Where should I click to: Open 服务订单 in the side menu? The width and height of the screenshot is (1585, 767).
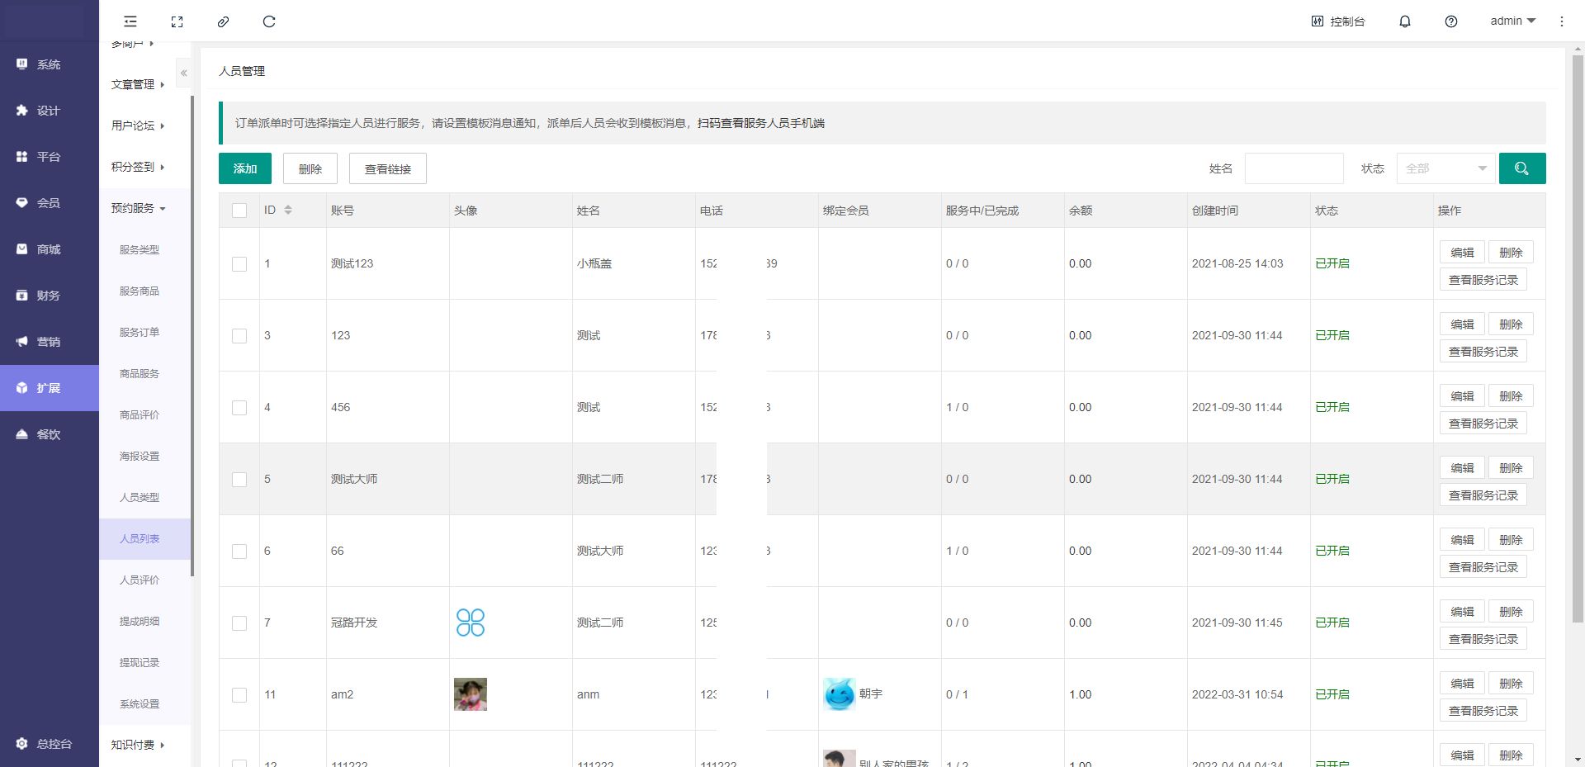[x=140, y=332]
